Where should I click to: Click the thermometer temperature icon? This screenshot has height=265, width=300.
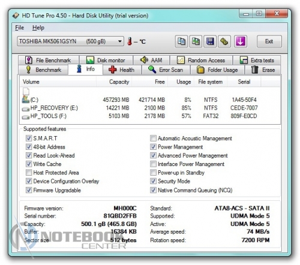click(130, 41)
